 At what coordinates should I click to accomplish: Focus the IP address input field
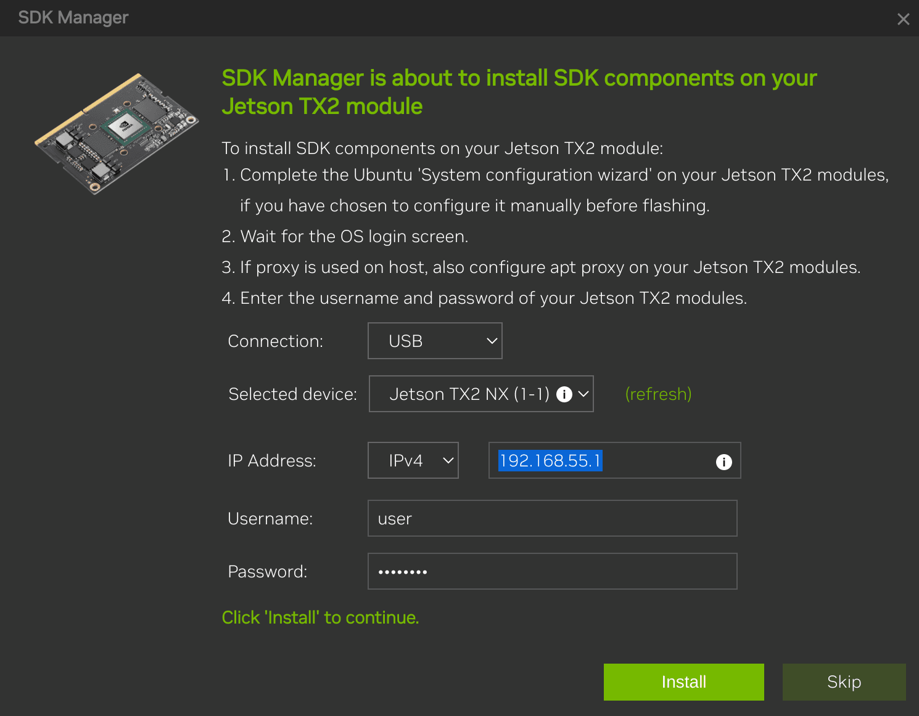[x=614, y=460]
